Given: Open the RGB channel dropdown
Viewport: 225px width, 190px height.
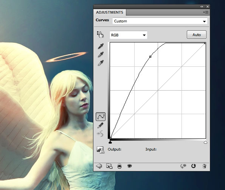Looking at the screenshot, I should click(129, 35).
